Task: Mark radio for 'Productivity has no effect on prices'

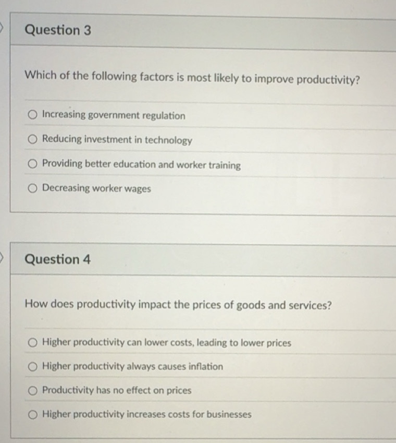Action: (x=33, y=390)
